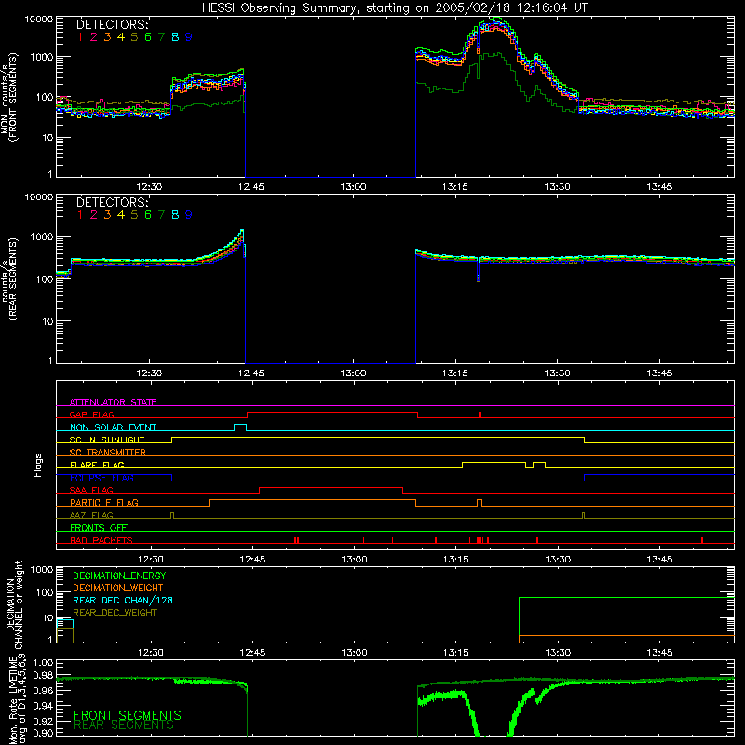Screen dimensions: 745x745
Task: Select detector 2 in front segments legend
Action: coord(94,37)
